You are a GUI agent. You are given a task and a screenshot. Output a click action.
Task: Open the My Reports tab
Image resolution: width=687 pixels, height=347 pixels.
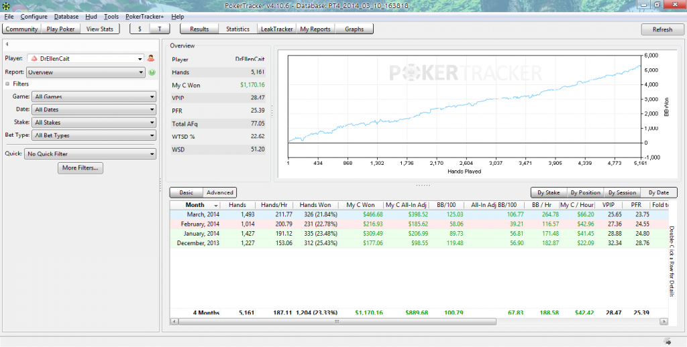click(315, 29)
